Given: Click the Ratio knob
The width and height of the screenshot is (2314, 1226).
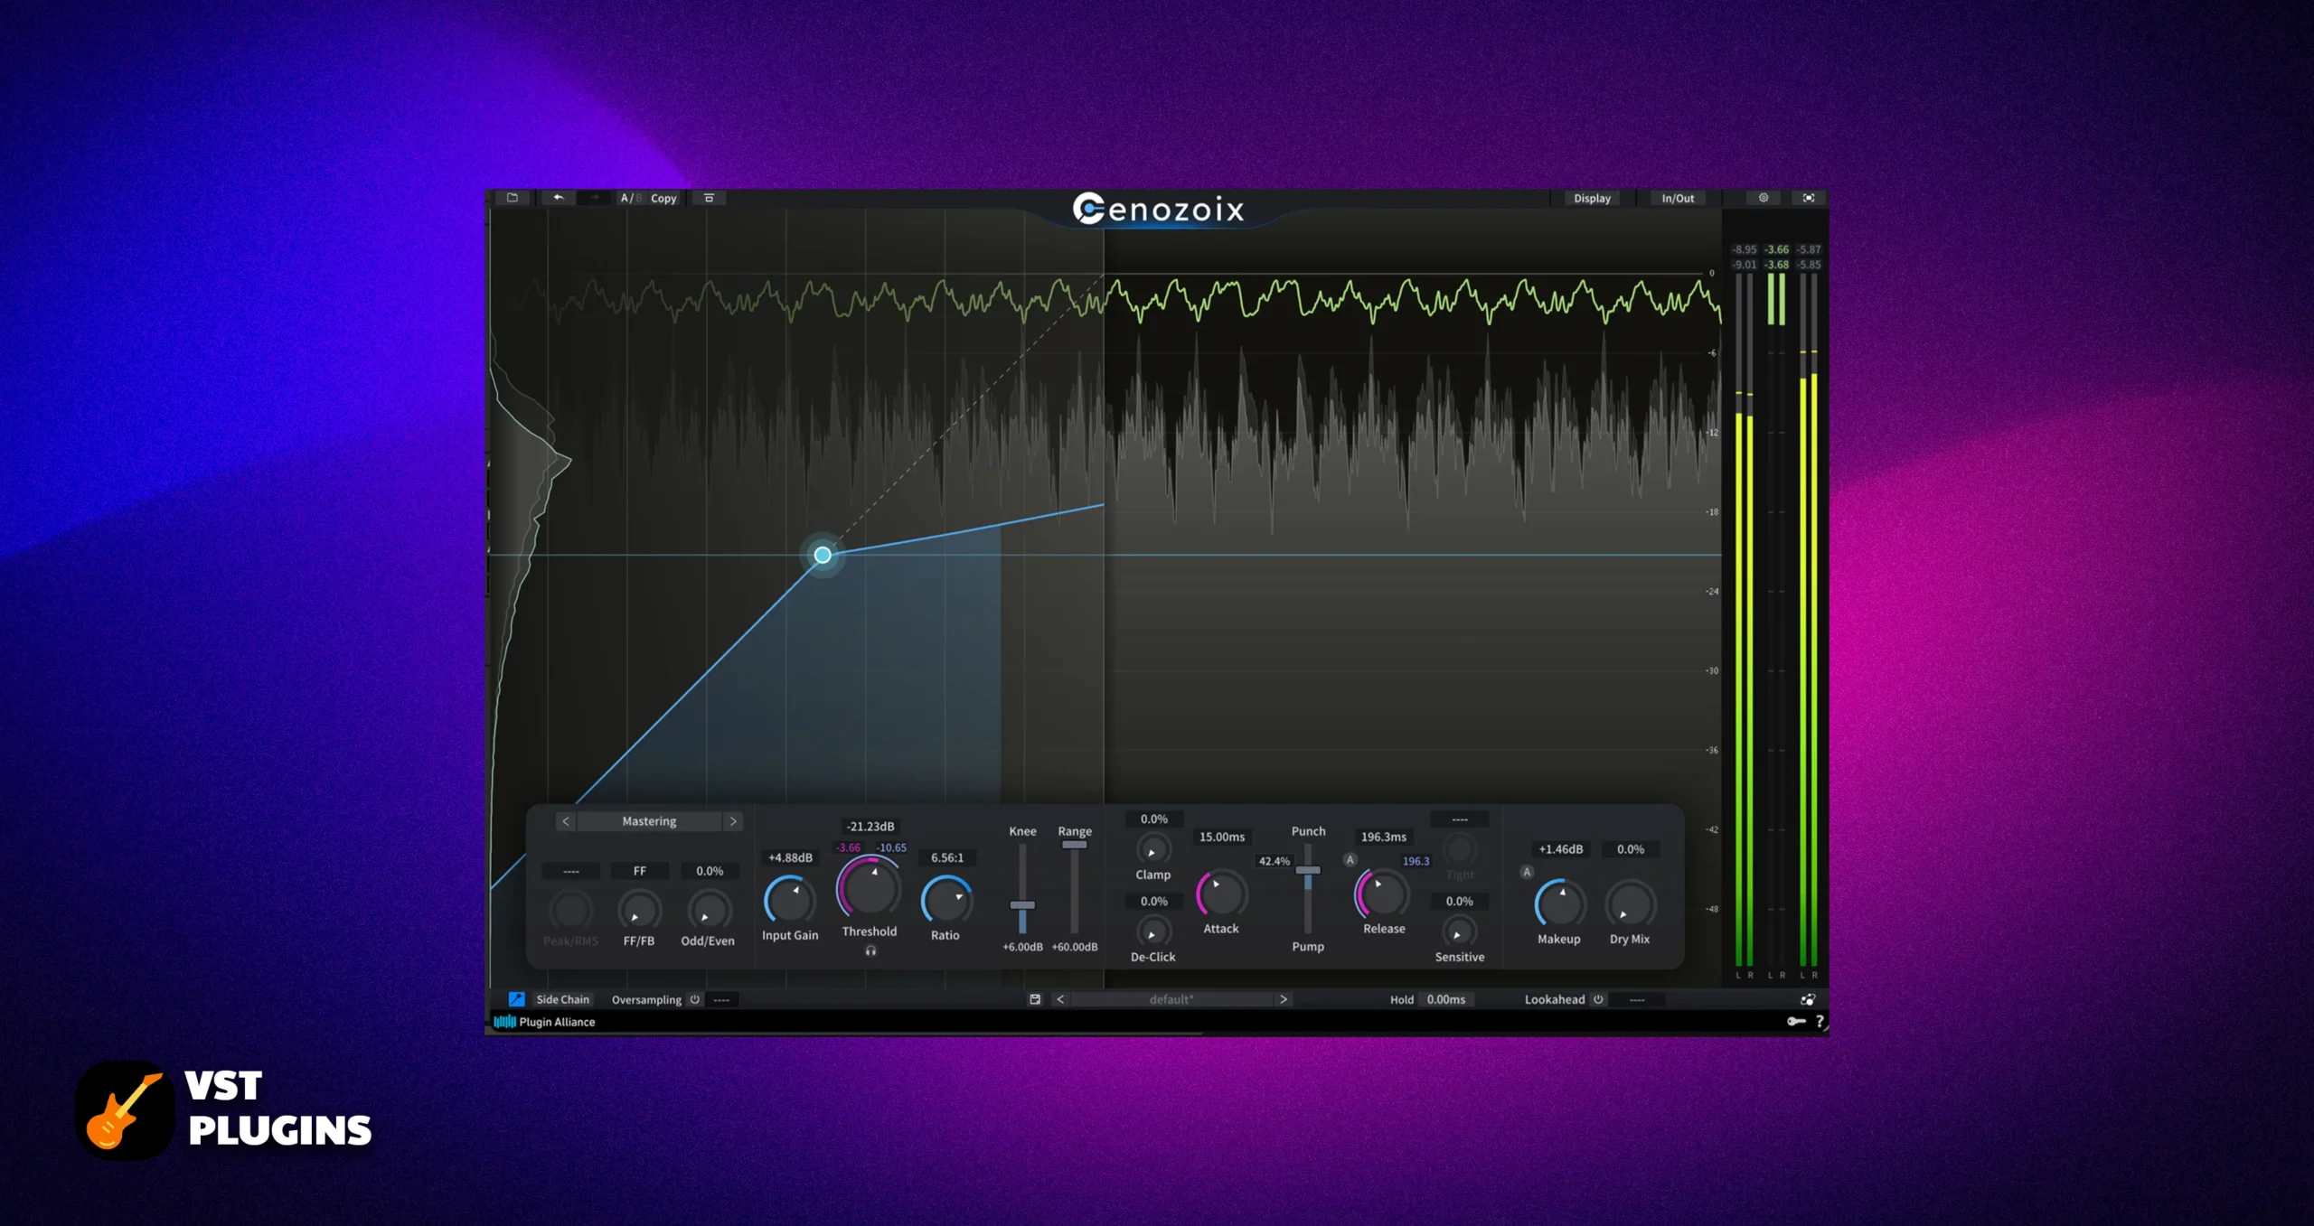Looking at the screenshot, I should tap(946, 901).
